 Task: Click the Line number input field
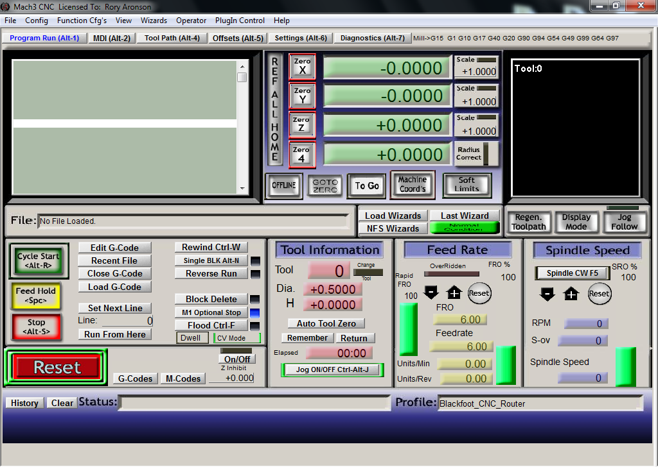127,321
